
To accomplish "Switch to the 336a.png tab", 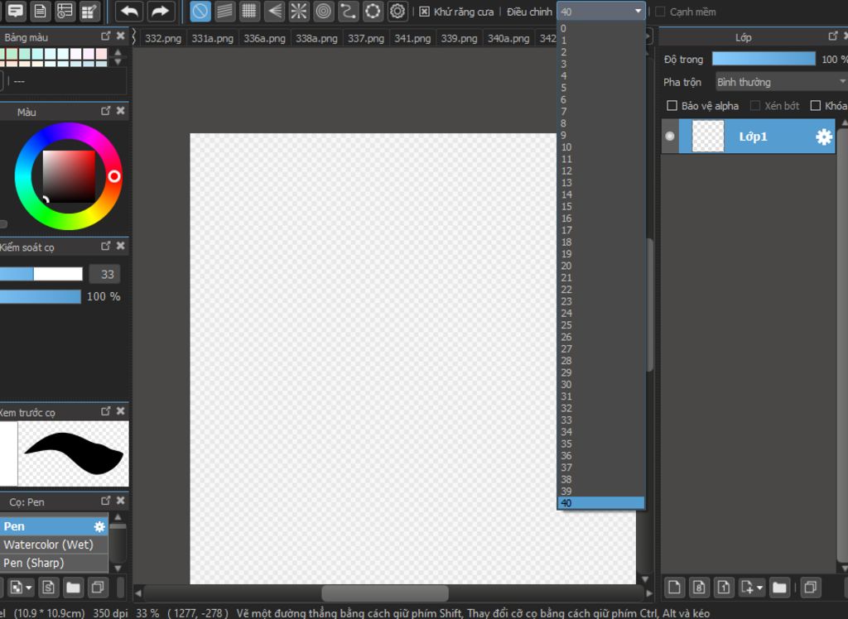I will pos(264,38).
